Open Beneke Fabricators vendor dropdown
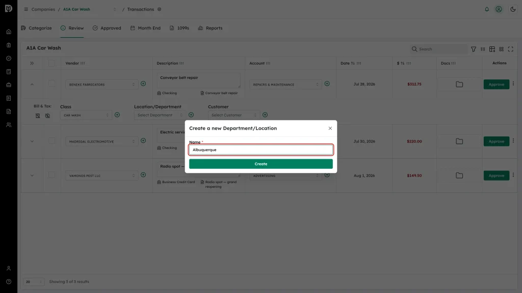The width and height of the screenshot is (522, 293). coord(101,84)
